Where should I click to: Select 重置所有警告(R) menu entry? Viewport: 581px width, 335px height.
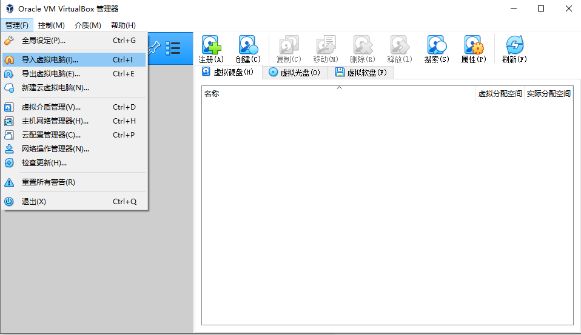pyautogui.click(x=74, y=182)
